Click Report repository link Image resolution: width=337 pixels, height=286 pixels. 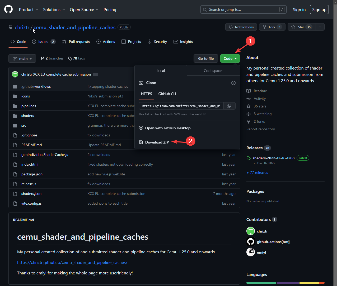point(261,129)
